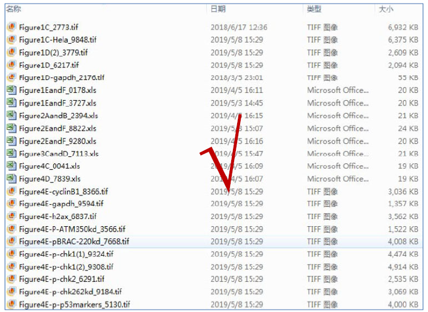
Task: Click the Figure1C_2773.tif file icon
Action: (x=11, y=27)
